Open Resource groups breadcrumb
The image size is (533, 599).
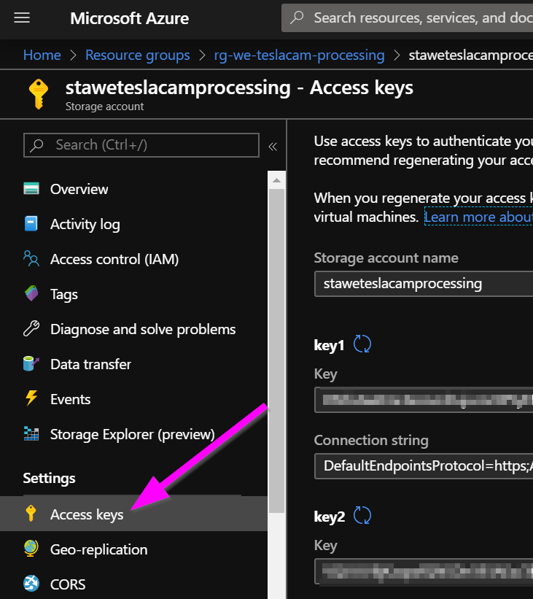coord(138,55)
